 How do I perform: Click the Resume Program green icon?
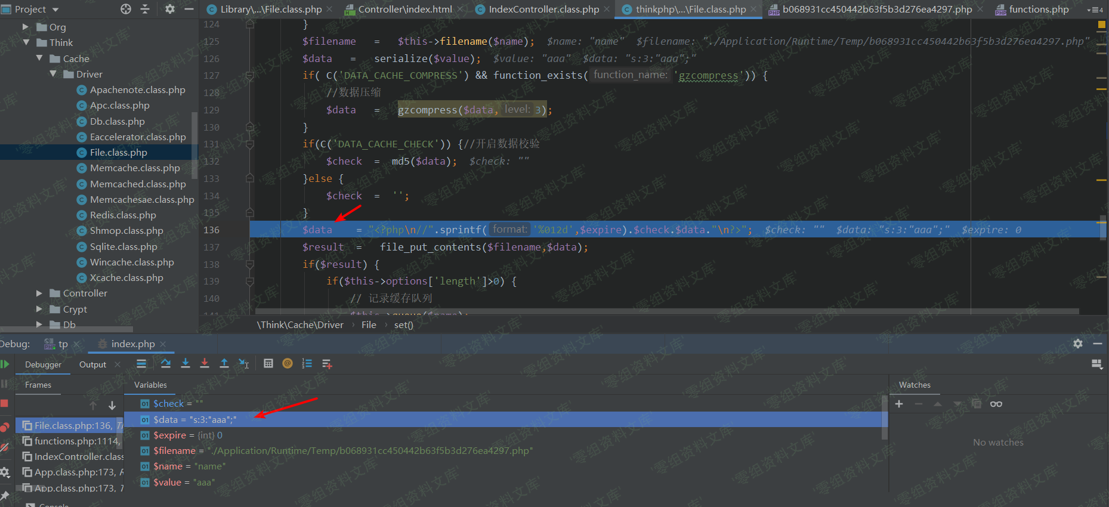pyautogui.click(x=5, y=364)
